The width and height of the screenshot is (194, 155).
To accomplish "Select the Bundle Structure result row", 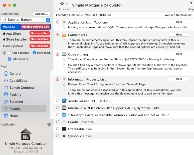I will [124, 122].
